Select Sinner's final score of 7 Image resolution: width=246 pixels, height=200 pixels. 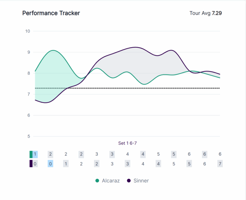(220, 164)
